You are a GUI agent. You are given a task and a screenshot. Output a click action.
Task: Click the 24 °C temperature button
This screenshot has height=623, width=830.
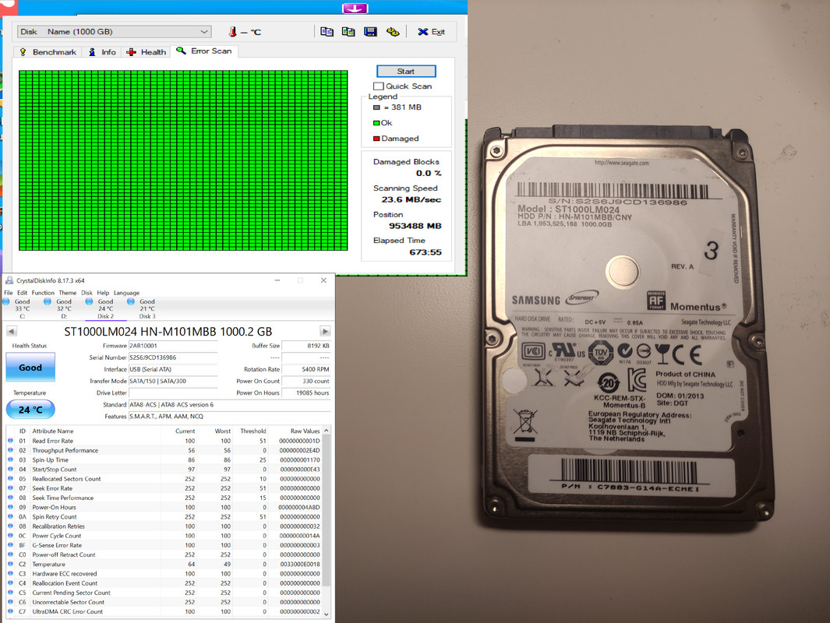[x=30, y=410]
